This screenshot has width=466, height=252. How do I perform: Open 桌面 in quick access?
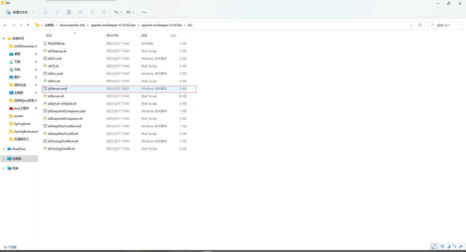(15, 54)
